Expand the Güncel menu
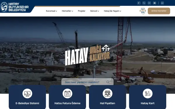This screenshot has width=175, height=109. [x=94, y=11]
